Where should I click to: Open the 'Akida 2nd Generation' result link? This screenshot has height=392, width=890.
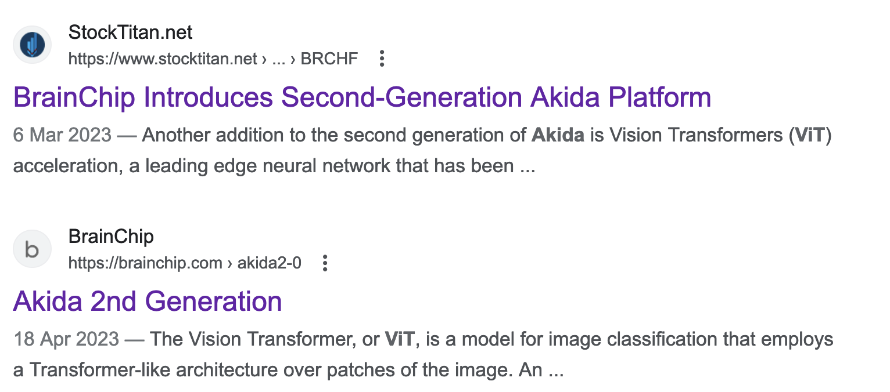[148, 302]
